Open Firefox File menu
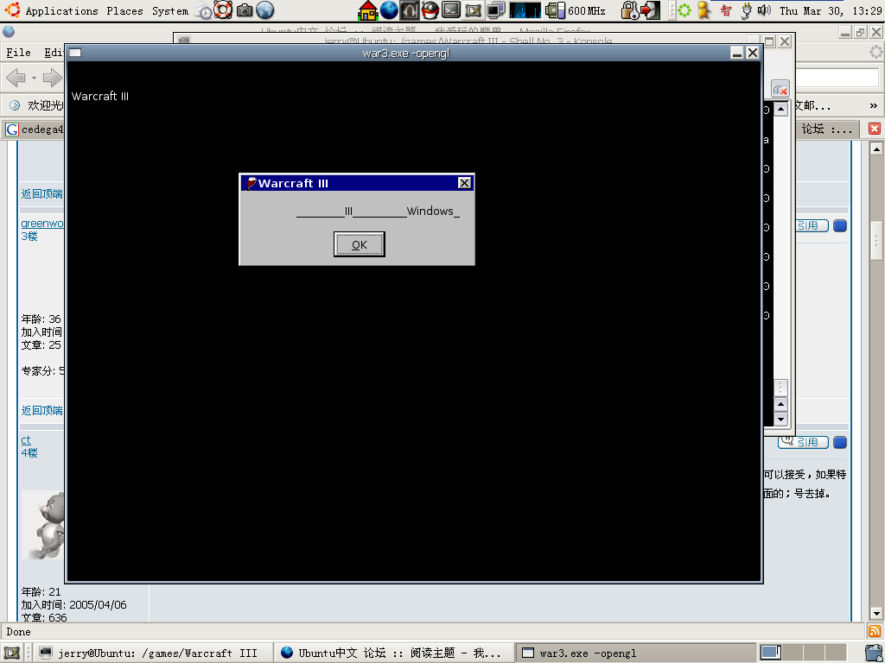This screenshot has height=663, width=885. [x=19, y=53]
